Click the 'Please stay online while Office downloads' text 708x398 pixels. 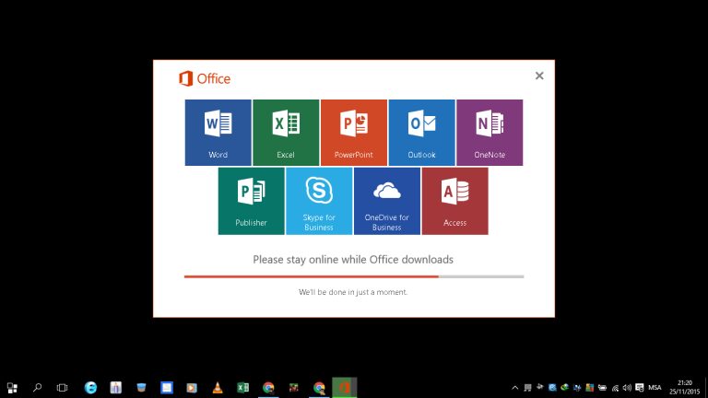click(353, 260)
